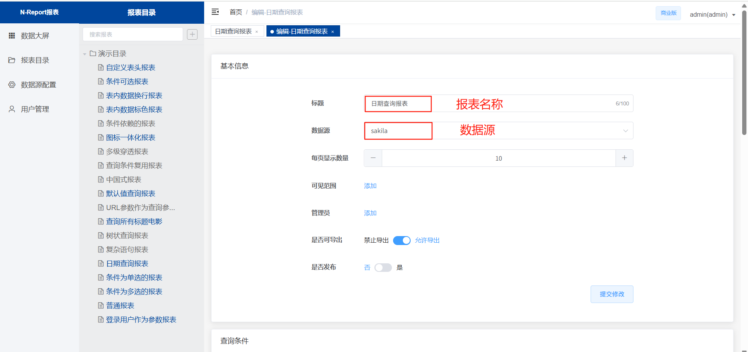
Task: Click the sidebar collapse hamburger icon
Action: point(215,12)
